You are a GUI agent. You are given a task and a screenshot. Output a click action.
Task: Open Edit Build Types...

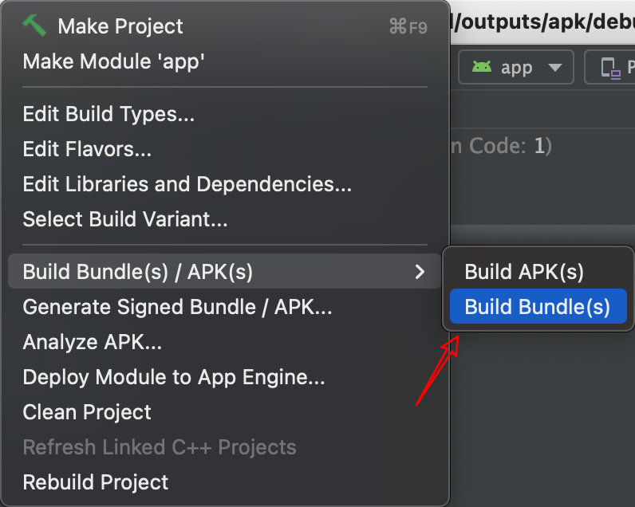(108, 114)
